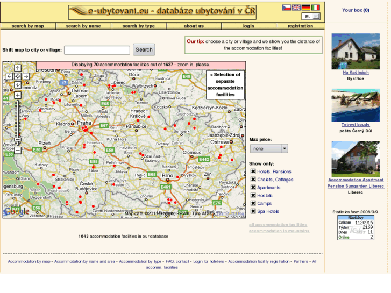Pan the map down arrow
This screenshot has width=391, height=293.
pyautogui.click(x=18, y=85)
